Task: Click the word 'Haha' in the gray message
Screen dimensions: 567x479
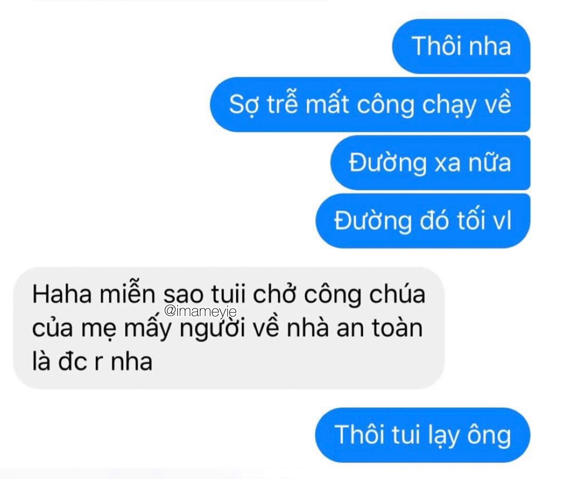Action: point(62,294)
